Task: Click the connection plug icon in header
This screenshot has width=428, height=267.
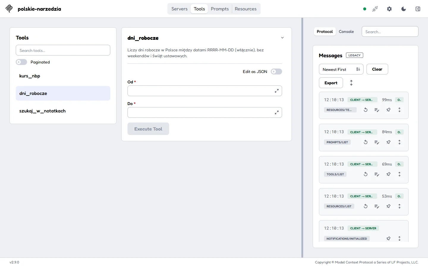Action: point(375,9)
